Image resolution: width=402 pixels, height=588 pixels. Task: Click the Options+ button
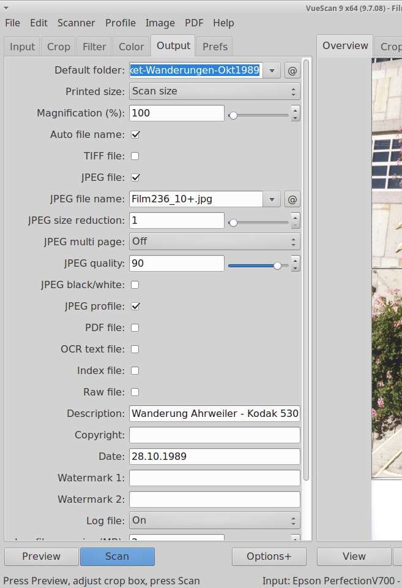point(269,557)
